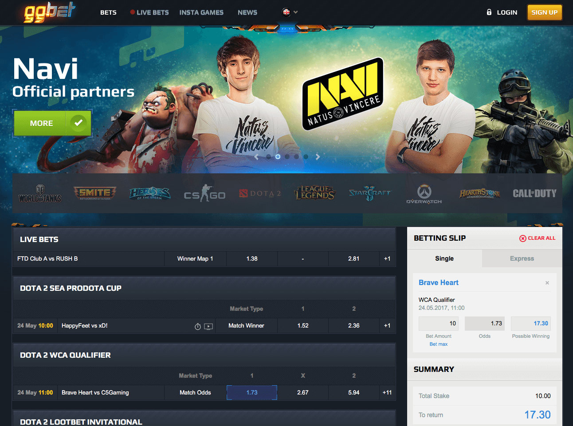Click the lock icon beside Login
The width and height of the screenshot is (573, 426).
point(489,12)
